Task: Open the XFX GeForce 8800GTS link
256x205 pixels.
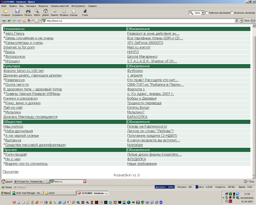Action: coord(145,43)
